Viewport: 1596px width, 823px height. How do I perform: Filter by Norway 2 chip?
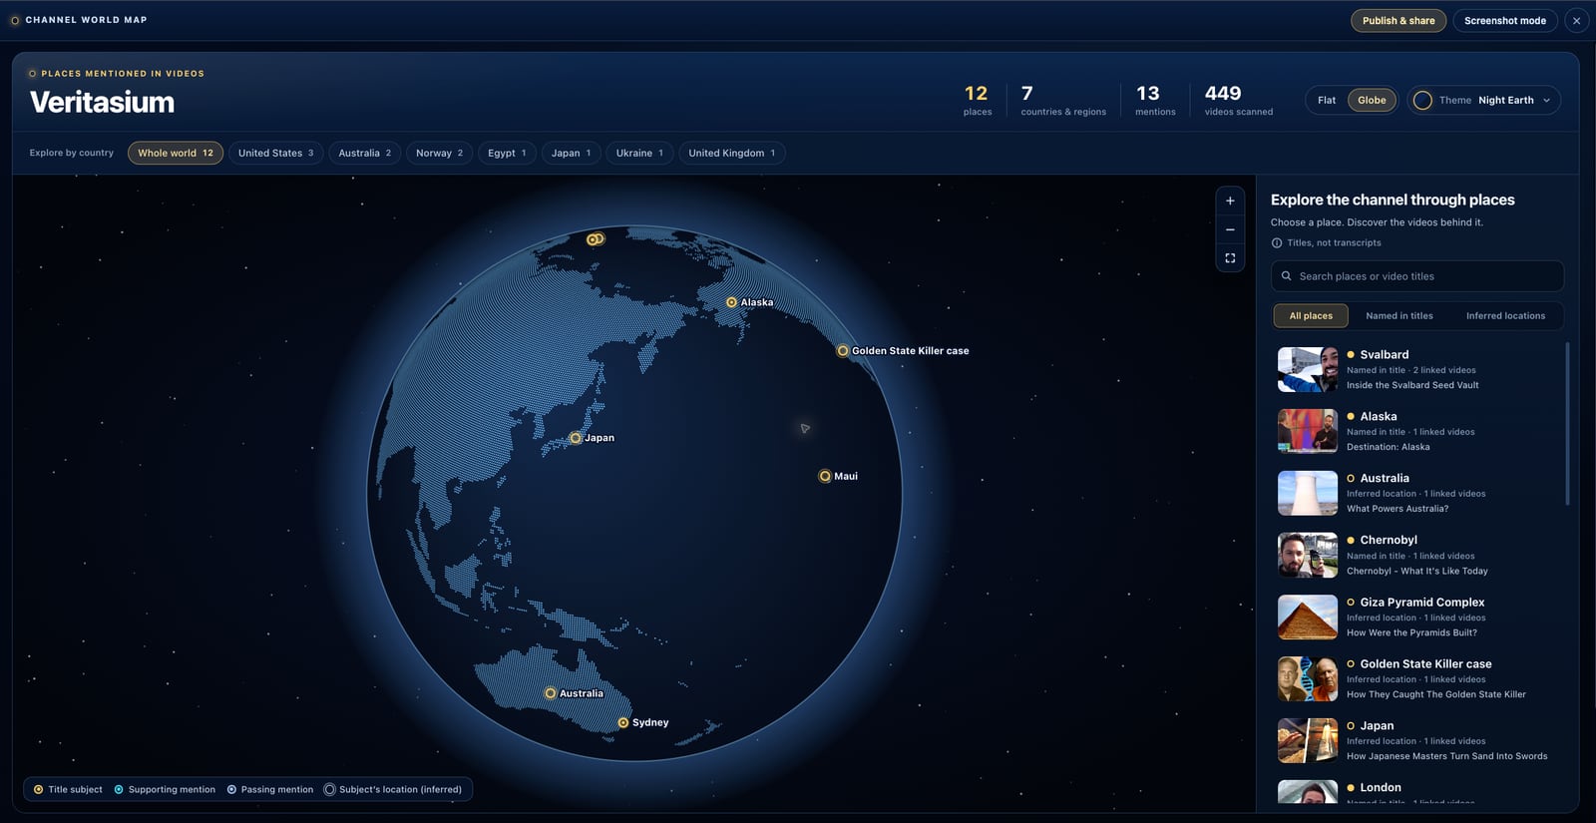click(439, 153)
